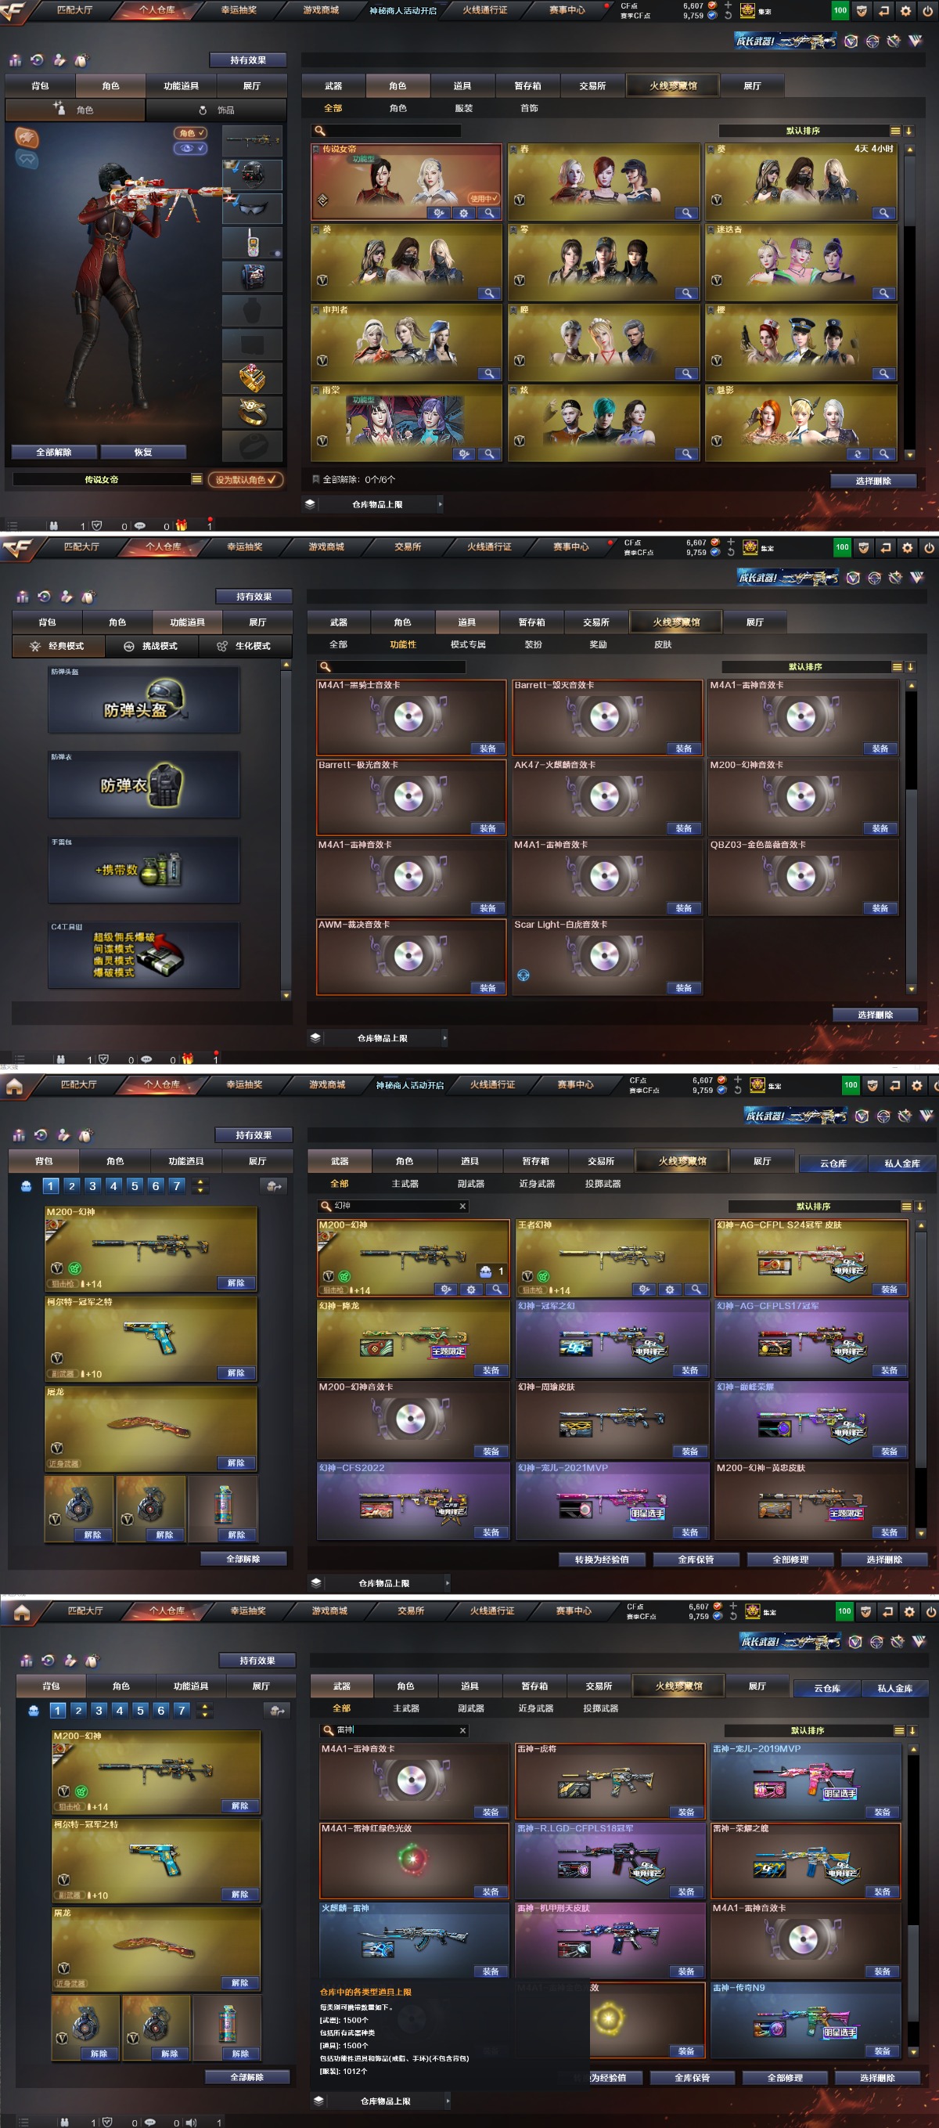Switch to the 饰品 tab

point(217,110)
